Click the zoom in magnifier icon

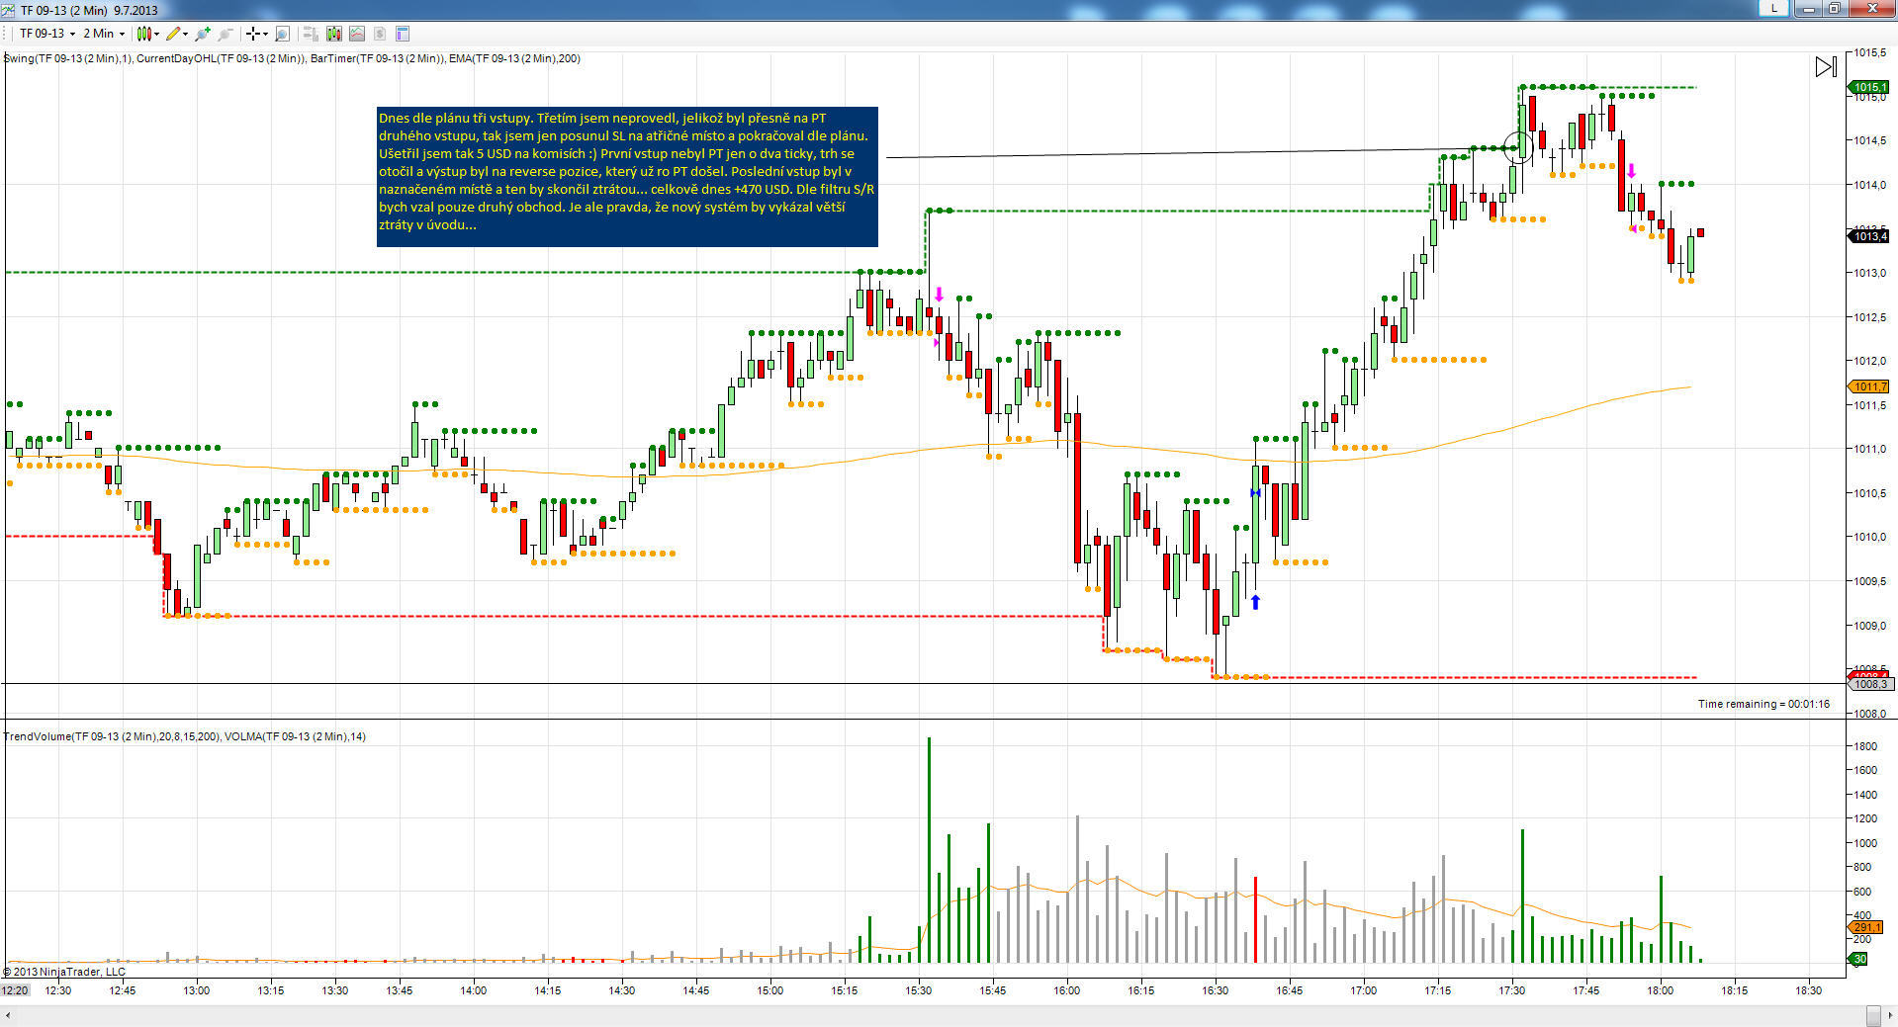[x=203, y=34]
